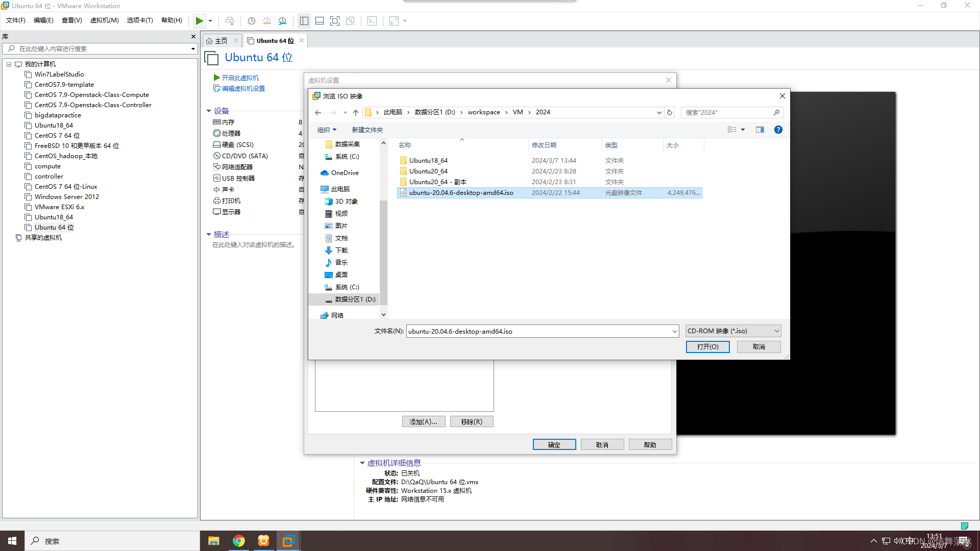The image size is (980, 551).
Task: Open the view options dropdown in file dialog
Action: (x=743, y=130)
